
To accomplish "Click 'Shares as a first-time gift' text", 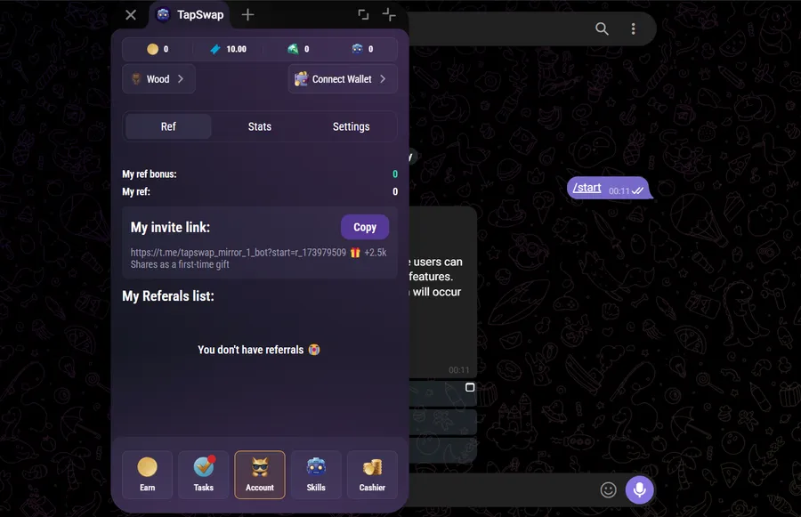I will [180, 264].
